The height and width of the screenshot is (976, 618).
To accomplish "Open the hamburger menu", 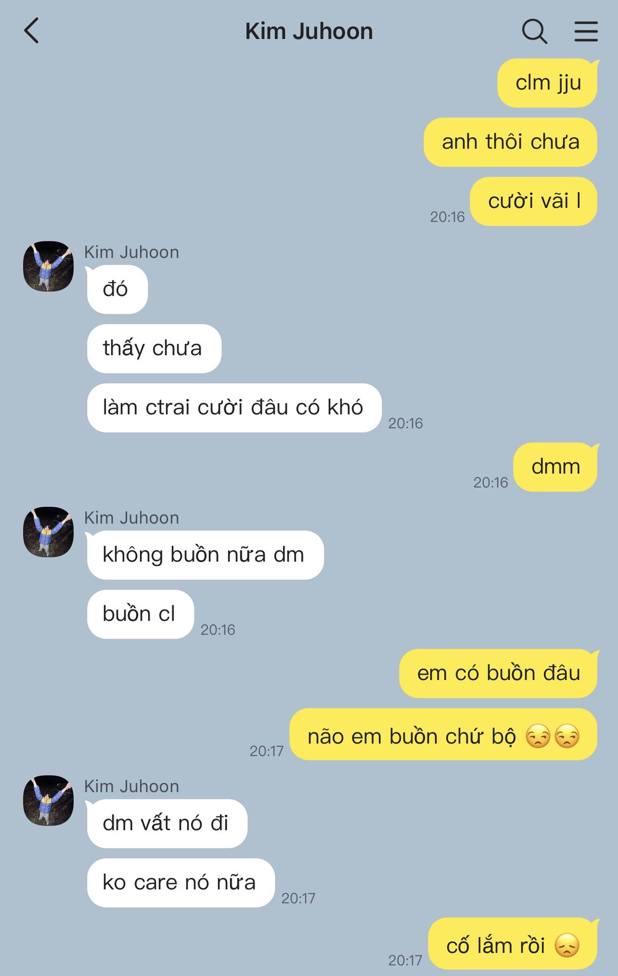I will 586,32.
